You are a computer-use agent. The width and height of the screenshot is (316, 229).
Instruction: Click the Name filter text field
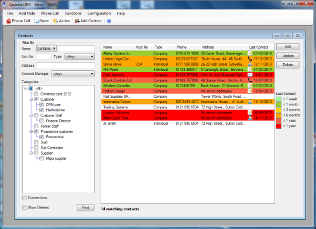pyautogui.click(x=77, y=48)
